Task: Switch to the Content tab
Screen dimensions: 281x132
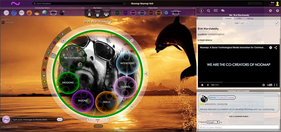Action: click(228, 18)
